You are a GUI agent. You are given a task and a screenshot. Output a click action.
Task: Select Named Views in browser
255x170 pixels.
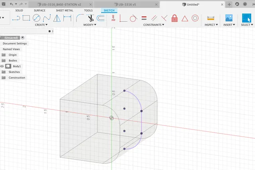(x=11, y=49)
